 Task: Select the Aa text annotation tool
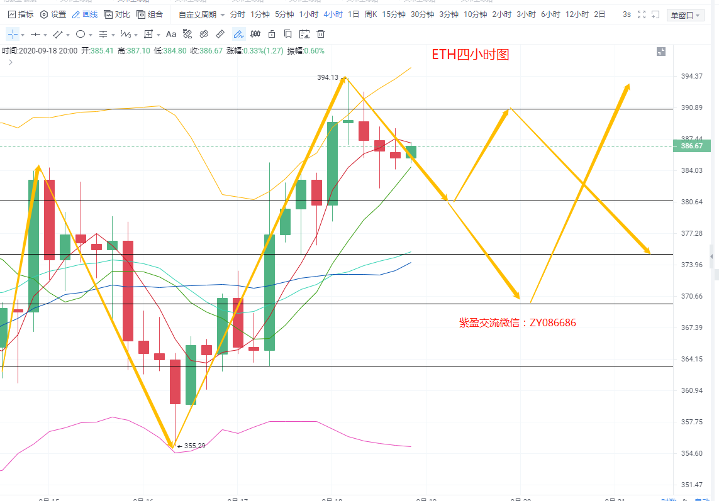(171, 34)
